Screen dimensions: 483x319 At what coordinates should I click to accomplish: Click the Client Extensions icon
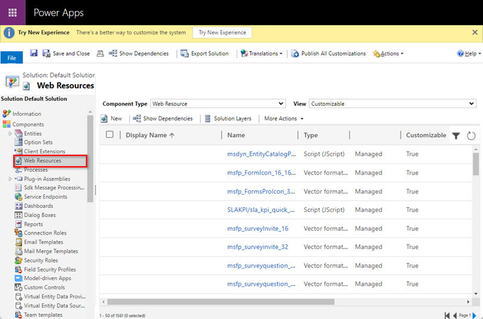(19, 151)
